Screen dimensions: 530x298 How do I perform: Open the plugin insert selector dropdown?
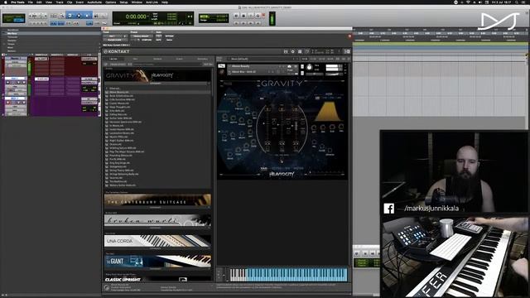click(115, 40)
